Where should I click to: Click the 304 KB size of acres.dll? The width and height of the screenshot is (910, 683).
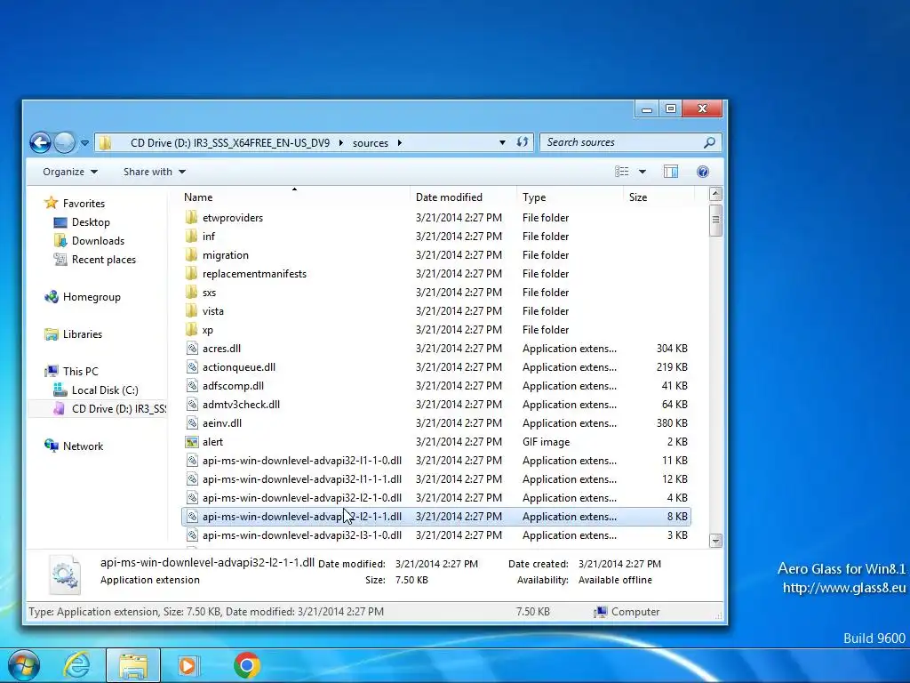tap(672, 349)
